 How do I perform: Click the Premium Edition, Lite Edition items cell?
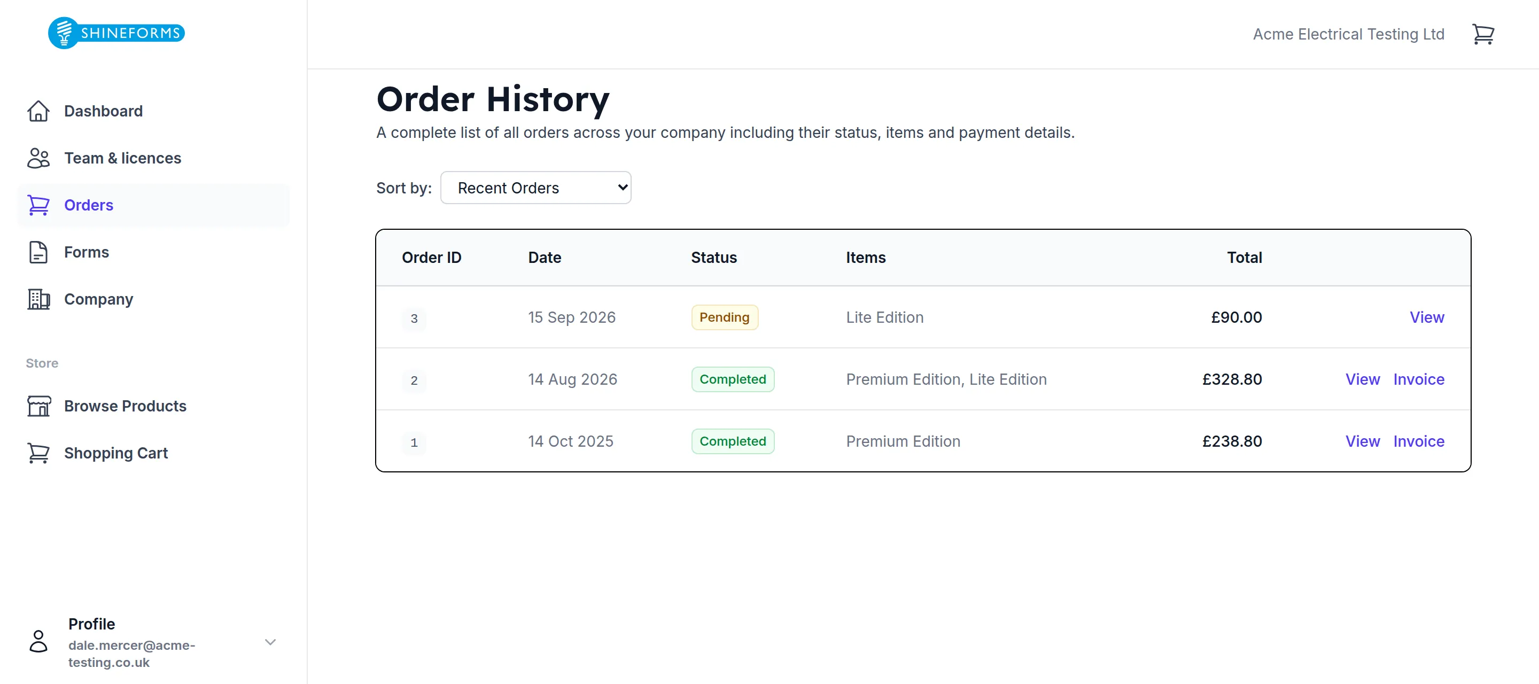point(946,379)
